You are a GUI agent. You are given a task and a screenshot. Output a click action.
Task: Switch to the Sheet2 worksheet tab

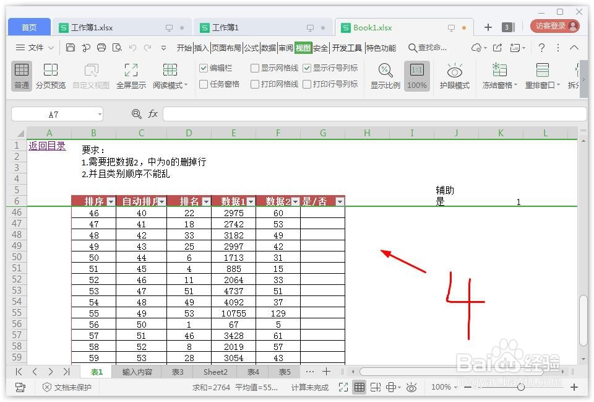(x=215, y=372)
